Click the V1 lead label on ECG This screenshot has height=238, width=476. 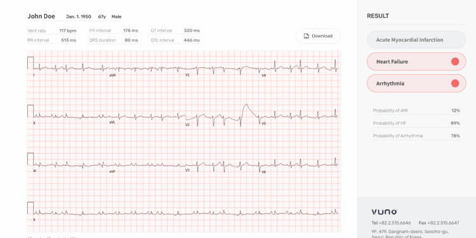pos(188,75)
